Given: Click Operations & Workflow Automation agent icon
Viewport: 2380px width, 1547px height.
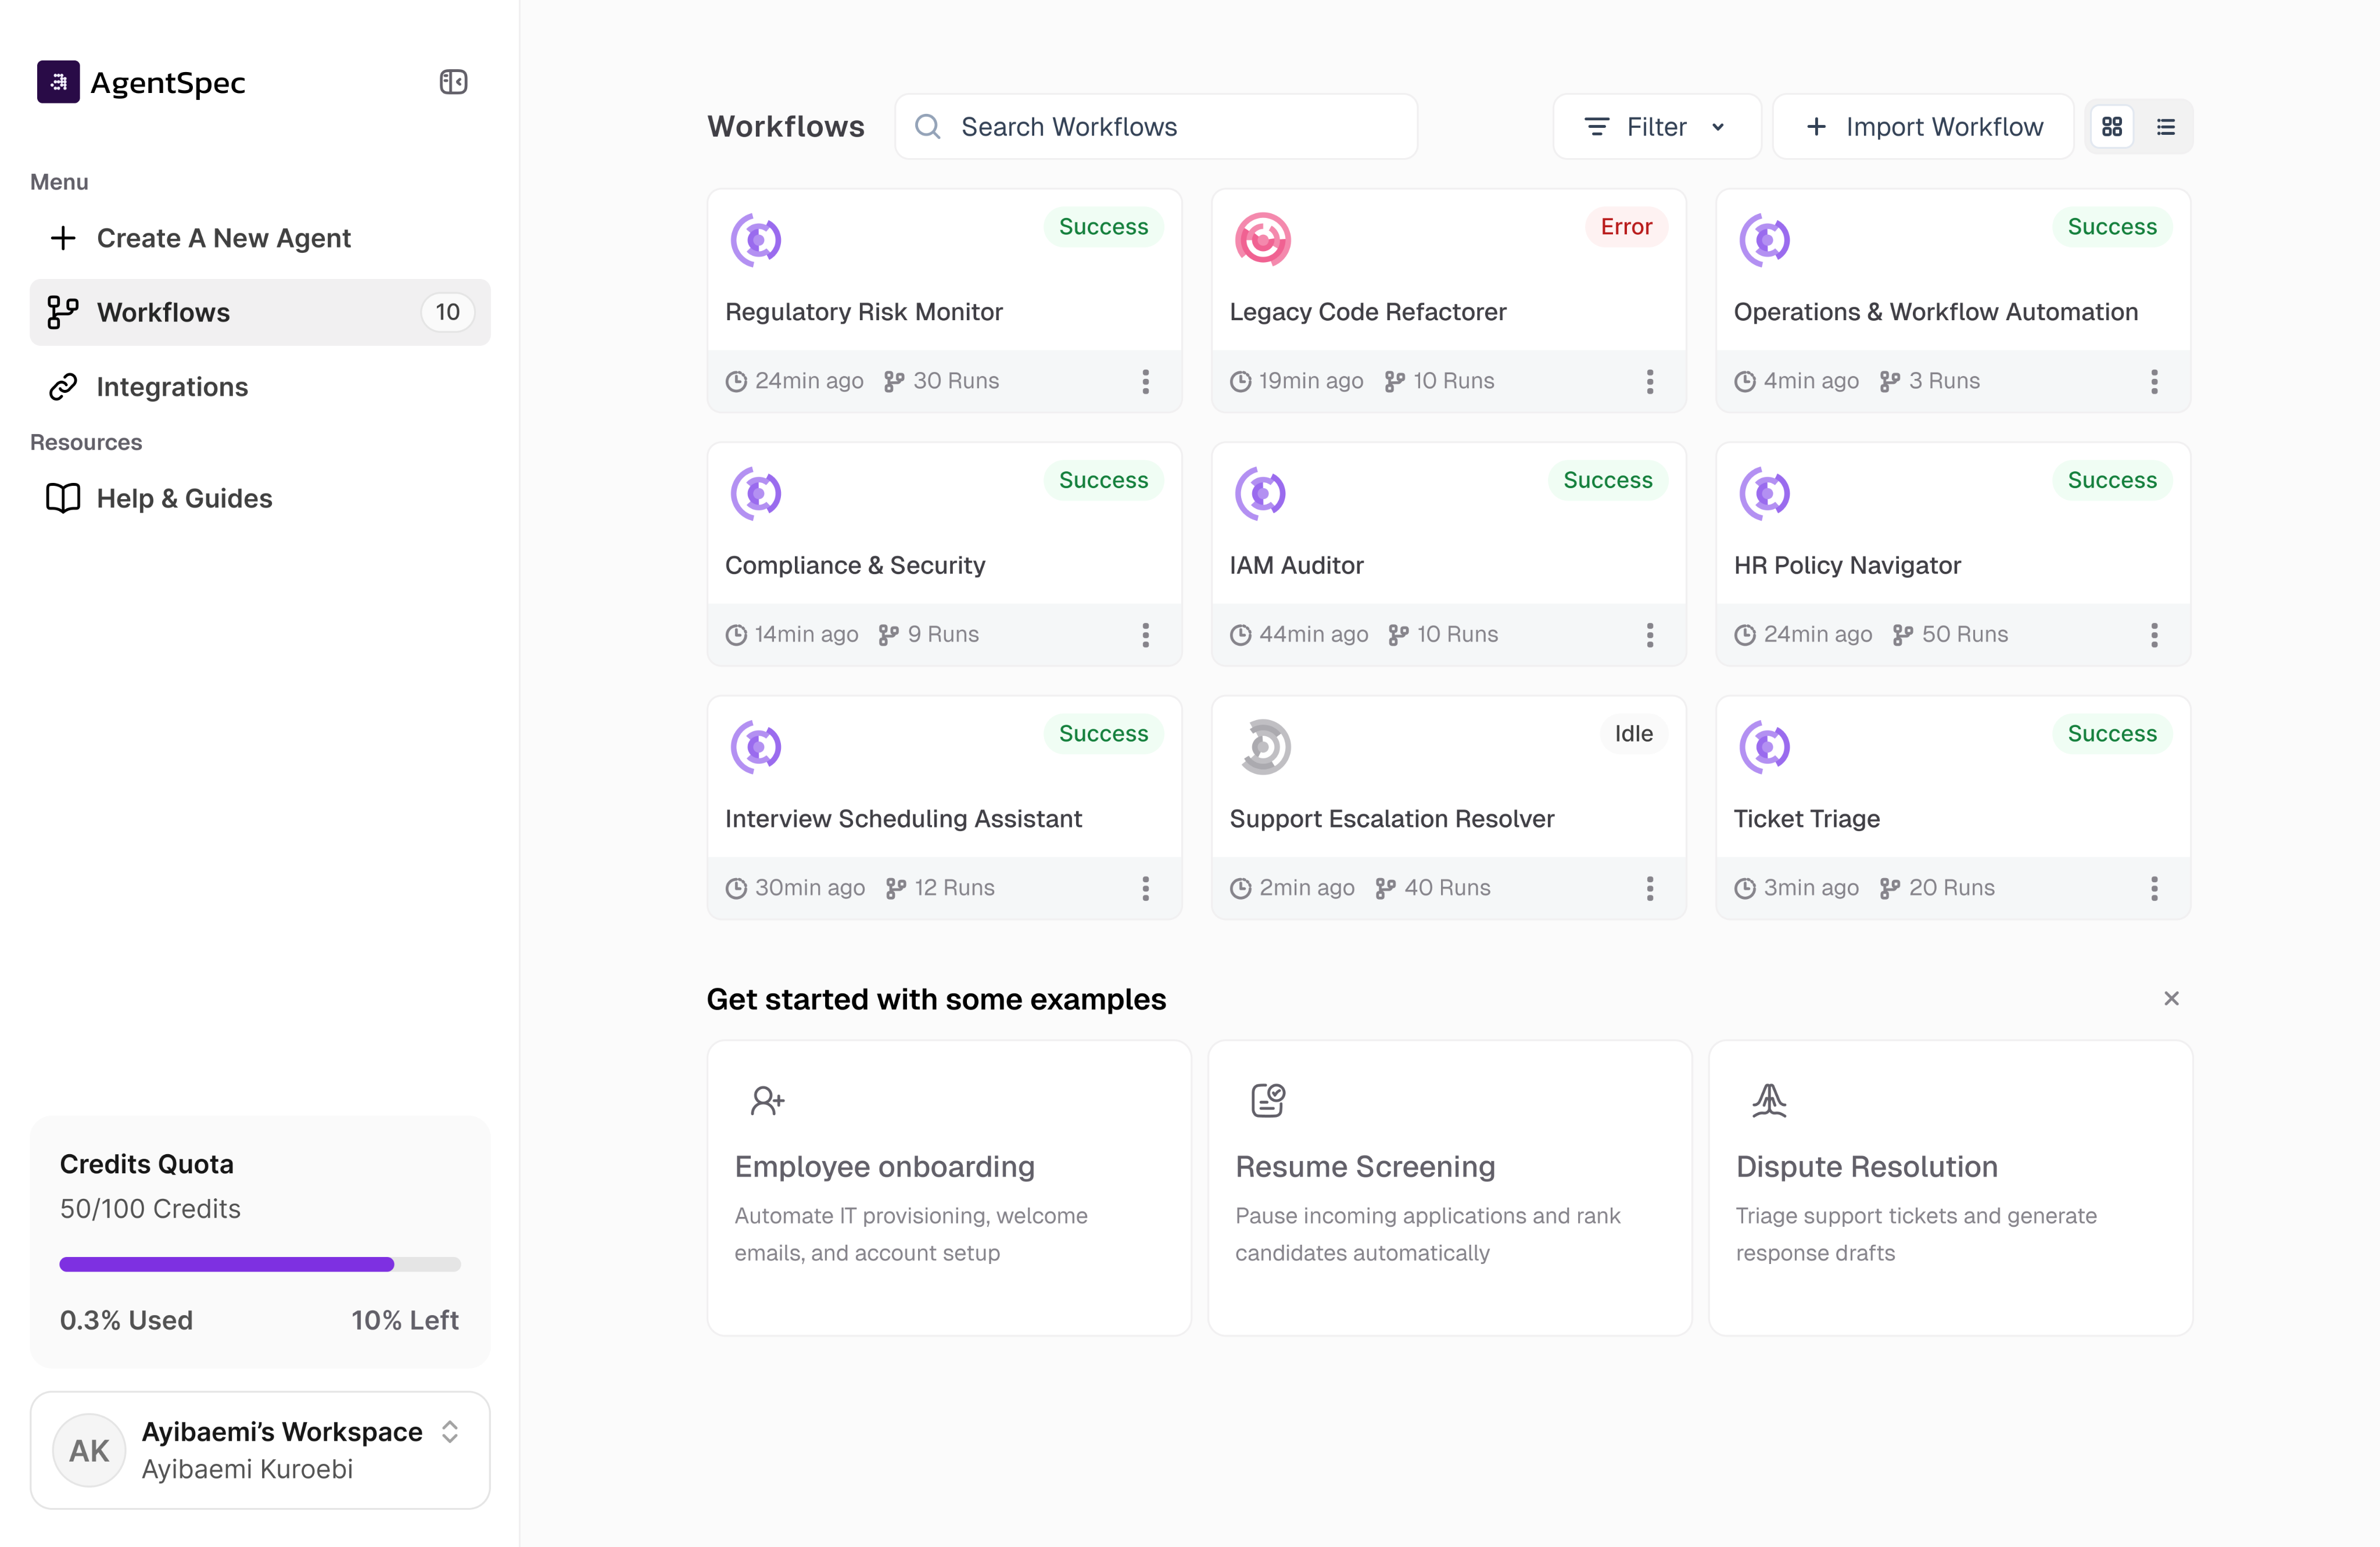Looking at the screenshot, I should [x=1765, y=240].
